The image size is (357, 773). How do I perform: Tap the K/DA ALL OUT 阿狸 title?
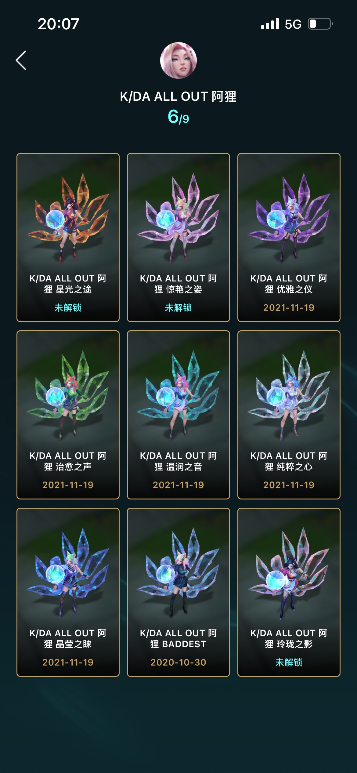179,96
